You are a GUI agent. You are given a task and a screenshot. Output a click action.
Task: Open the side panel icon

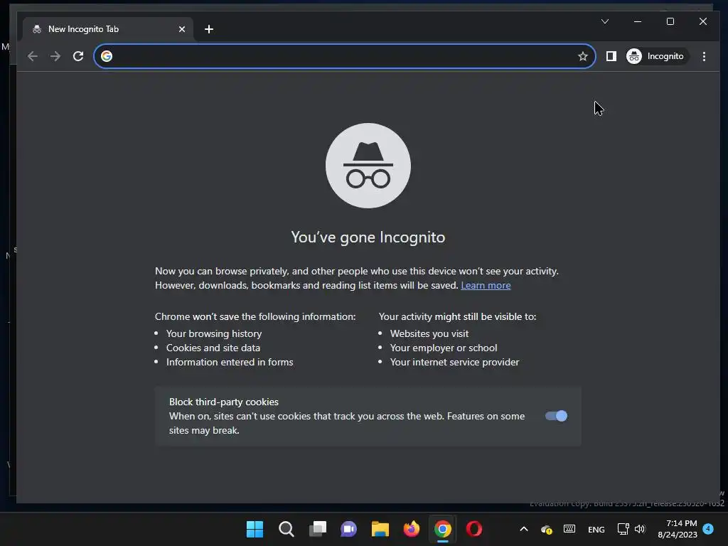click(x=611, y=56)
